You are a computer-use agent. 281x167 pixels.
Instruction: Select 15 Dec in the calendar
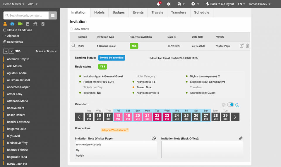[x=89, y=117]
